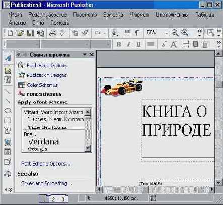Viewport: 223px width, 205px height.
Task: Select the Picture Frame tool in left toolbar
Action: [8, 70]
